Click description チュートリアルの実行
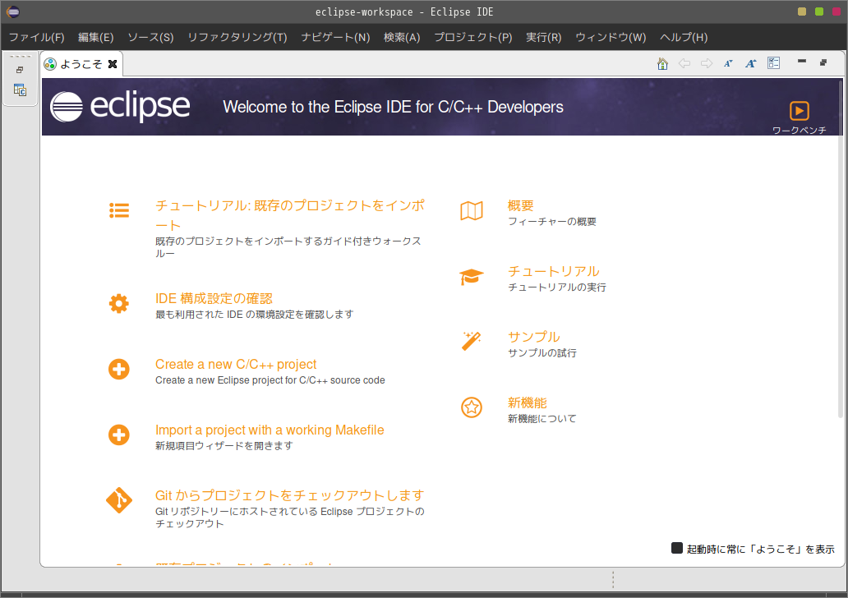Screen dimensions: 848x598 pos(556,287)
